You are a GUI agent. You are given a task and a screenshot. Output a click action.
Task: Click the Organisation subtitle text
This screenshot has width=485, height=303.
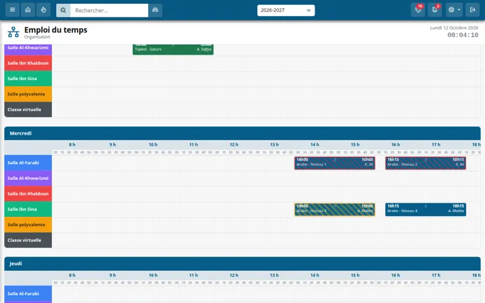point(37,37)
